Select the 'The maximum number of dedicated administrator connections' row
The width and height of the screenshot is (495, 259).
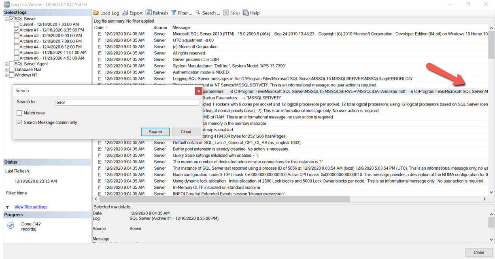point(291,162)
